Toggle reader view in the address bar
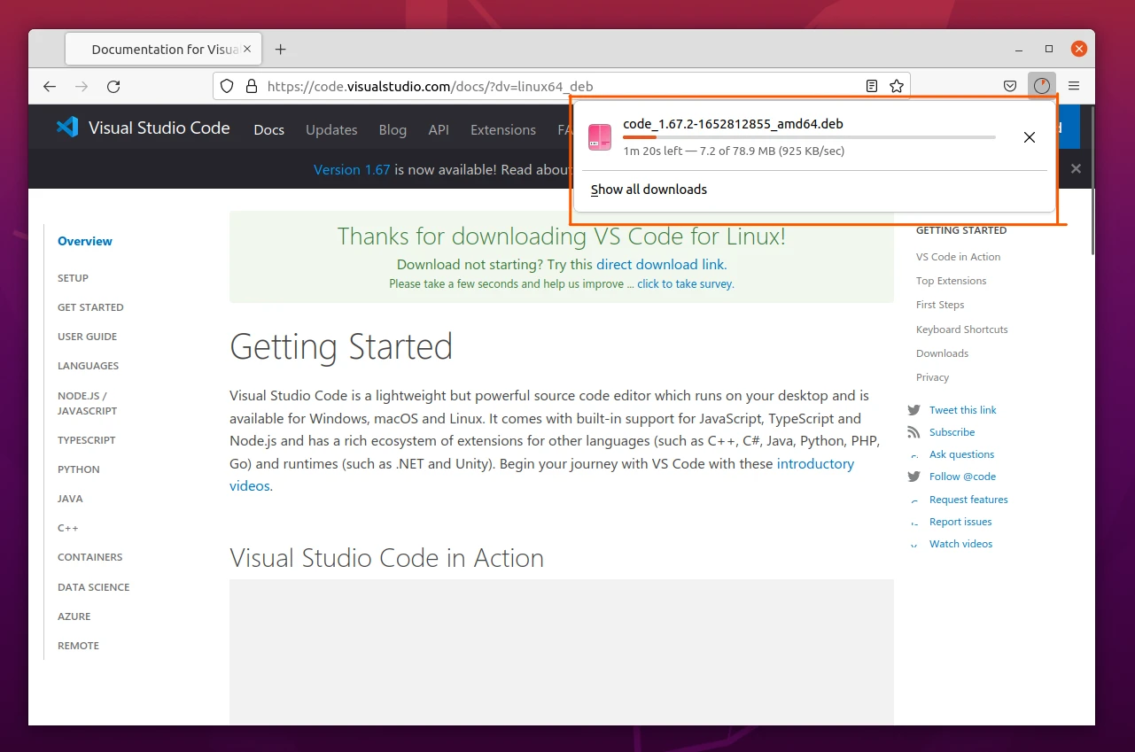 coord(871,86)
